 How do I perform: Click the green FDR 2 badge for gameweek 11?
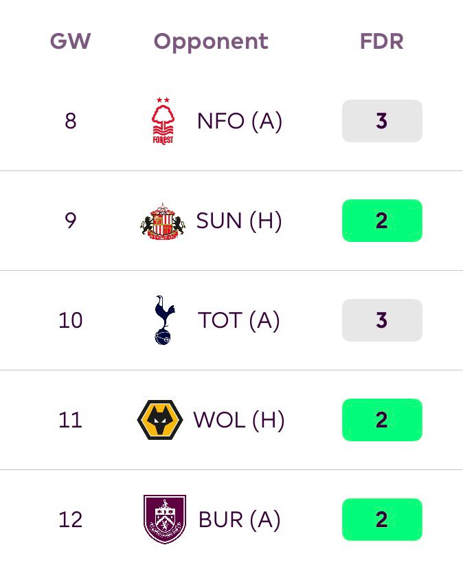click(x=382, y=420)
